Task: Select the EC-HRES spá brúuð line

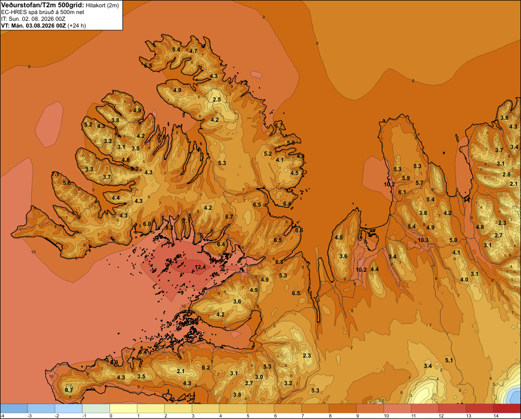Action: 43,12
